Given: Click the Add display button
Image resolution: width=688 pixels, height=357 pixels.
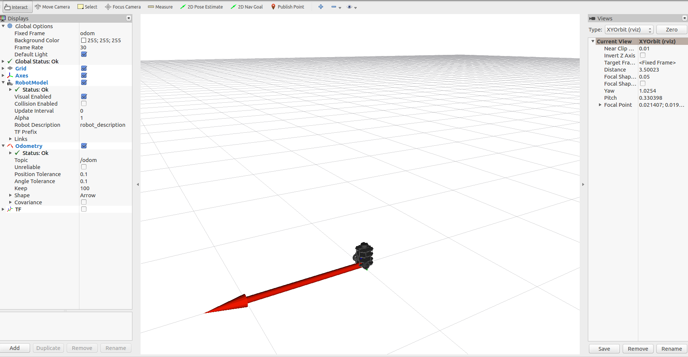Looking at the screenshot, I should pyautogui.click(x=15, y=348).
